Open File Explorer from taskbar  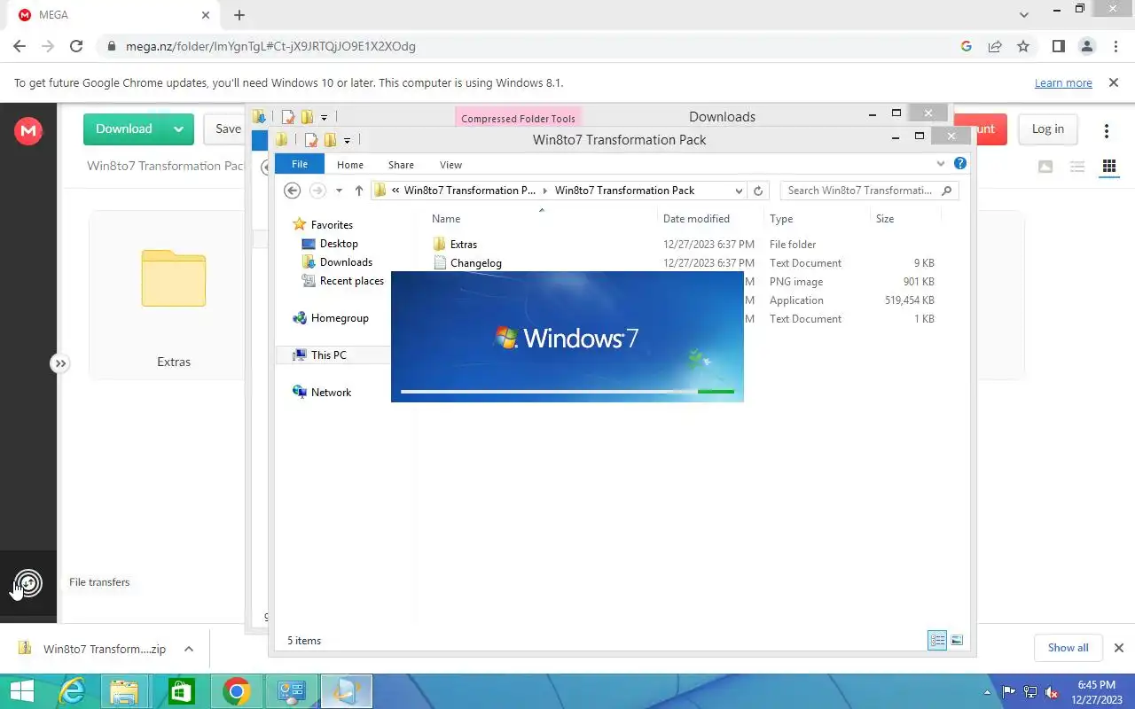point(124,691)
